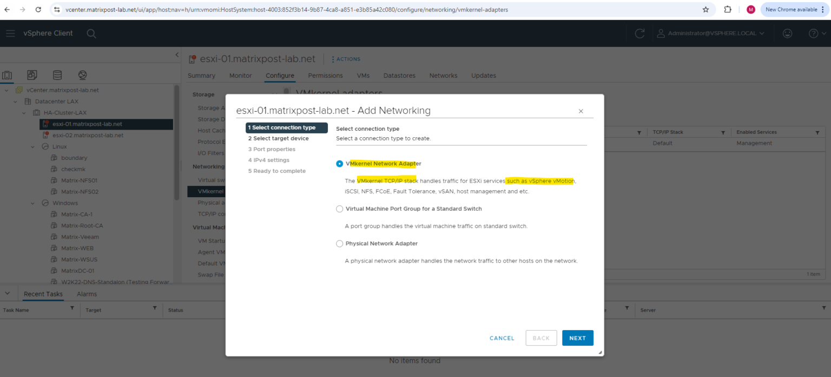Switch to the VMs and Templates inventory icon

point(32,75)
